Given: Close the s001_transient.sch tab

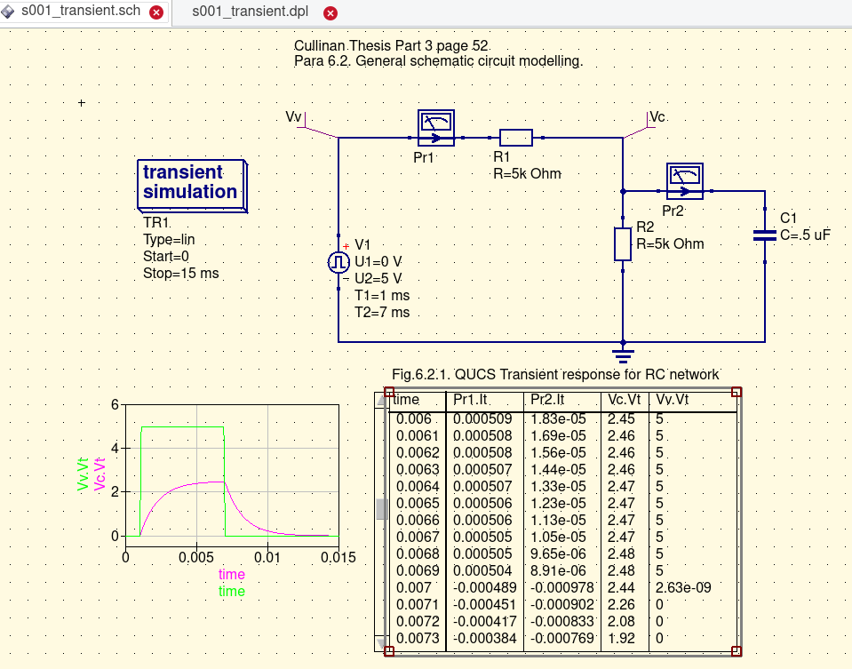Looking at the screenshot, I should tap(156, 13).
